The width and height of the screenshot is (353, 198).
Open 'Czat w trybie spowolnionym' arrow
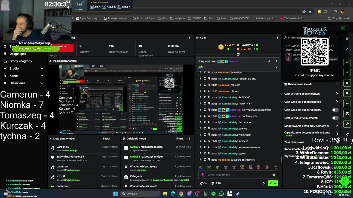[337, 94]
